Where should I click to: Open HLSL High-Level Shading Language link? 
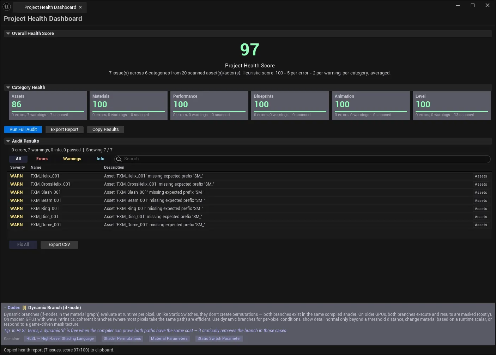click(x=60, y=339)
